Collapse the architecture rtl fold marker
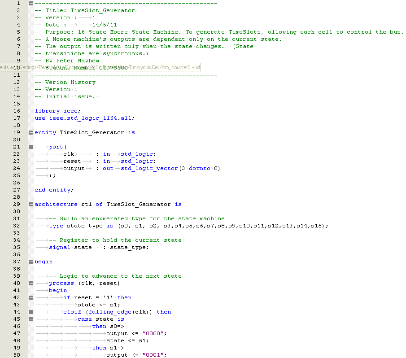Viewport: 406px width, 358px height. point(31,204)
